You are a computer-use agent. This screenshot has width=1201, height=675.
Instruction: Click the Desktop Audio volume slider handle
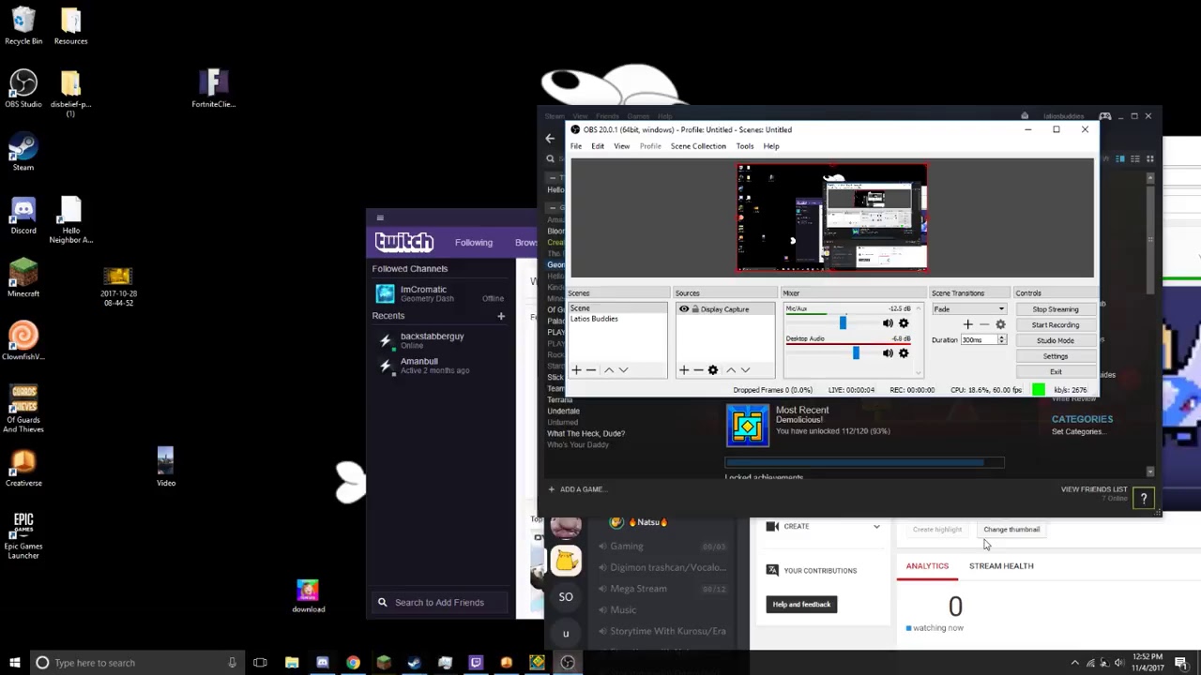[x=856, y=353]
